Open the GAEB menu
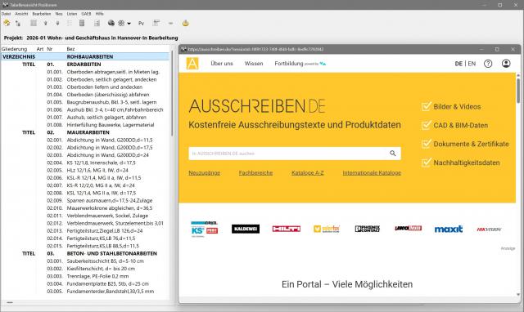Screen dimensions: 524x312 [86, 14]
